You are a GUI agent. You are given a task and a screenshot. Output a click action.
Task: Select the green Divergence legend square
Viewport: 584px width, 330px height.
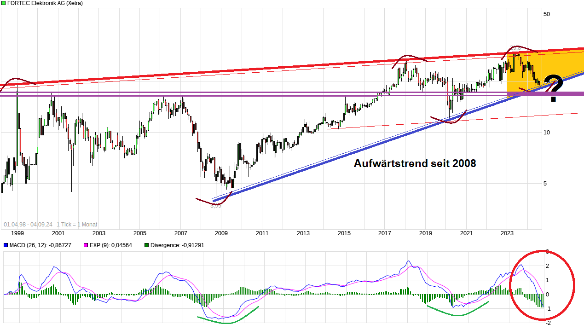tap(146, 245)
